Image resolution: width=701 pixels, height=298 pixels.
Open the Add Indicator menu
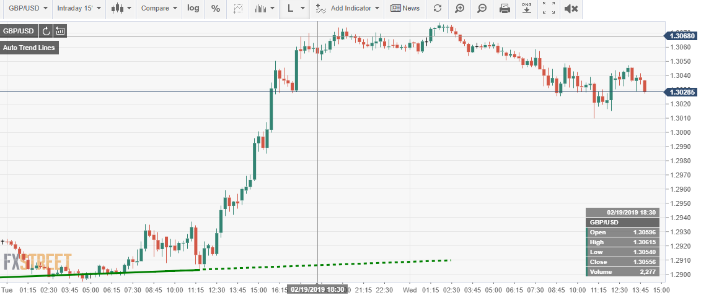pyautogui.click(x=347, y=9)
